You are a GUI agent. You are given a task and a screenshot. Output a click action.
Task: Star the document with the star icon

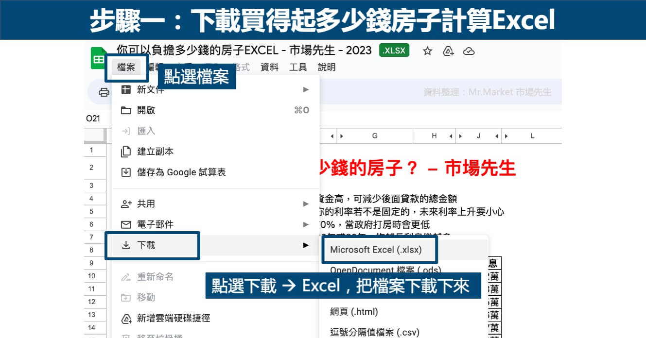[427, 51]
